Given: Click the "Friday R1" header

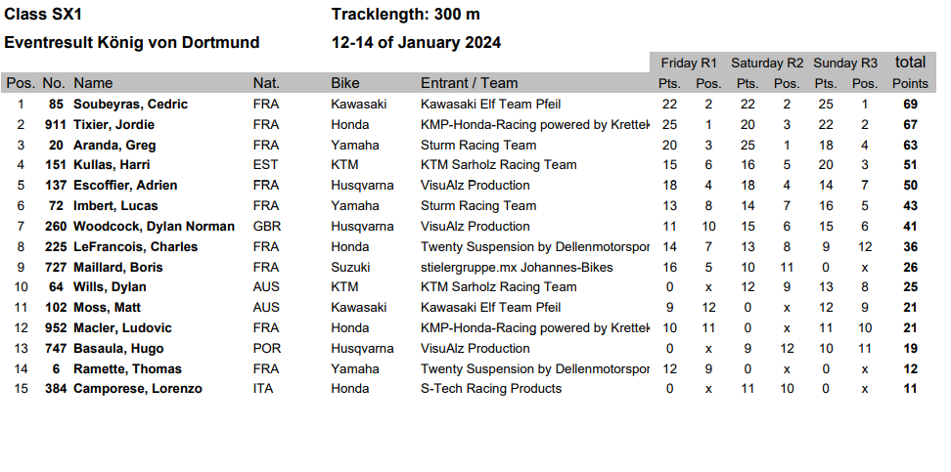Looking at the screenshot, I should pyautogui.click(x=689, y=64).
